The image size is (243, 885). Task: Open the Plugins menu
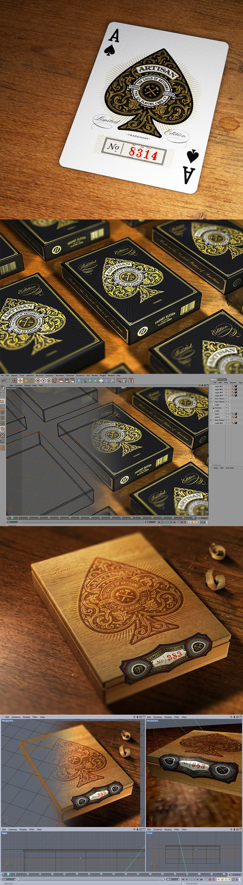pyautogui.click(x=103, y=375)
